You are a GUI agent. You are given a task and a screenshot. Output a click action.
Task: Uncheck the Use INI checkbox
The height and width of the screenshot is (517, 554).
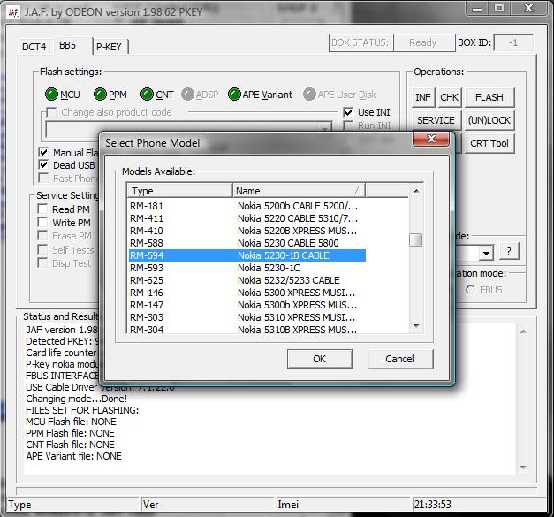click(x=348, y=112)
